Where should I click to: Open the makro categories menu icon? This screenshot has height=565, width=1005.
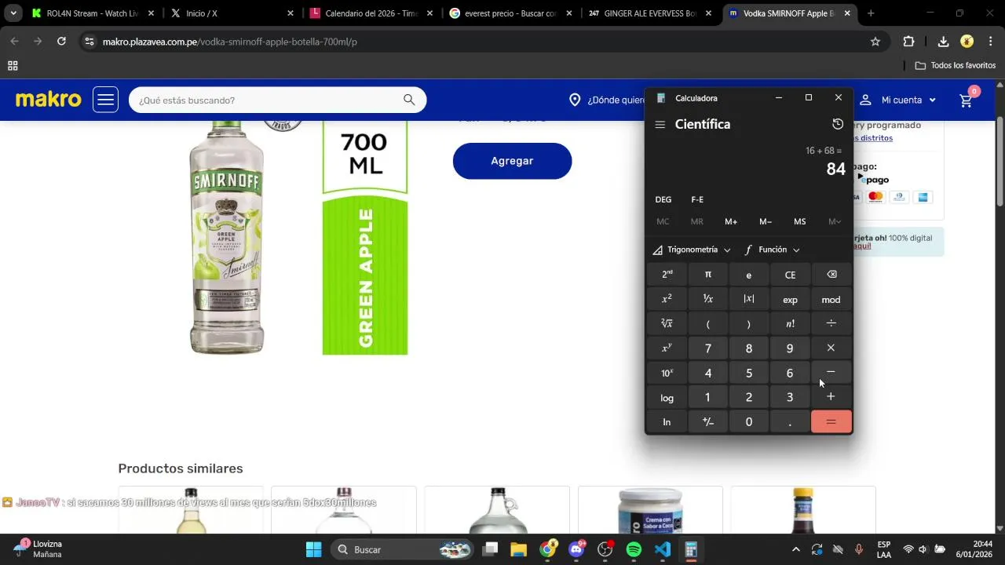click(x=105, y=100)
